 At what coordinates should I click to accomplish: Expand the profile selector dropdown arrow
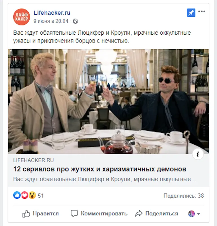[x=199, y=214]
